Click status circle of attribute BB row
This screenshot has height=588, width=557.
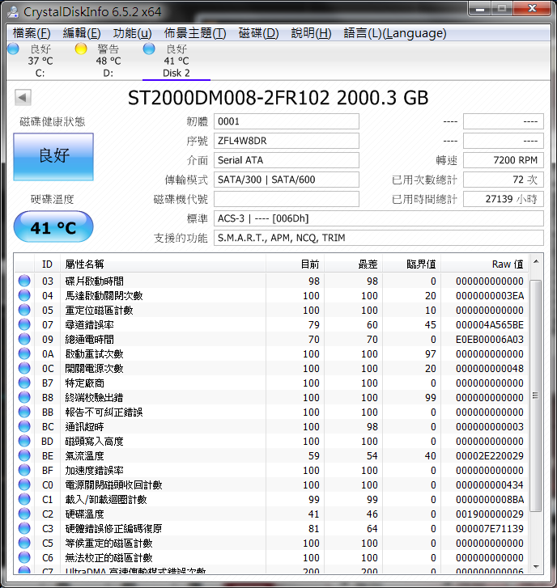click(24, 412)
